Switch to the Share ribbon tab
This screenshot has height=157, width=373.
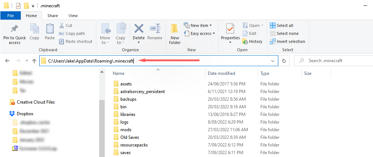point(53,16)
